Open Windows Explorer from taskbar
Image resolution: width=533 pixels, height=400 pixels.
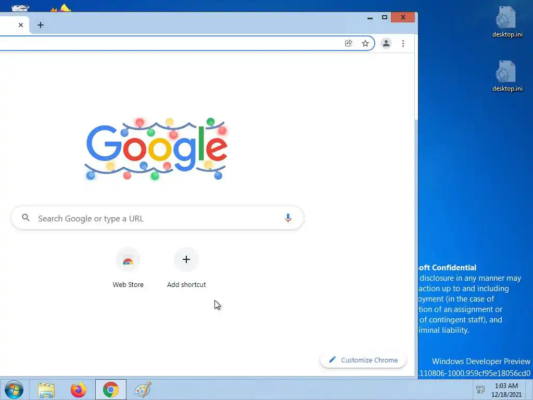point(46,390)
